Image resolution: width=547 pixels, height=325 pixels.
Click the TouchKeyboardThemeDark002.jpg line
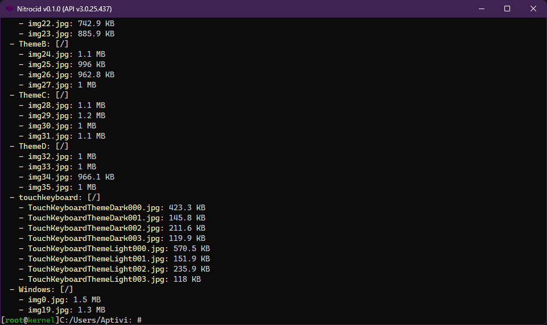coord(96,228)
